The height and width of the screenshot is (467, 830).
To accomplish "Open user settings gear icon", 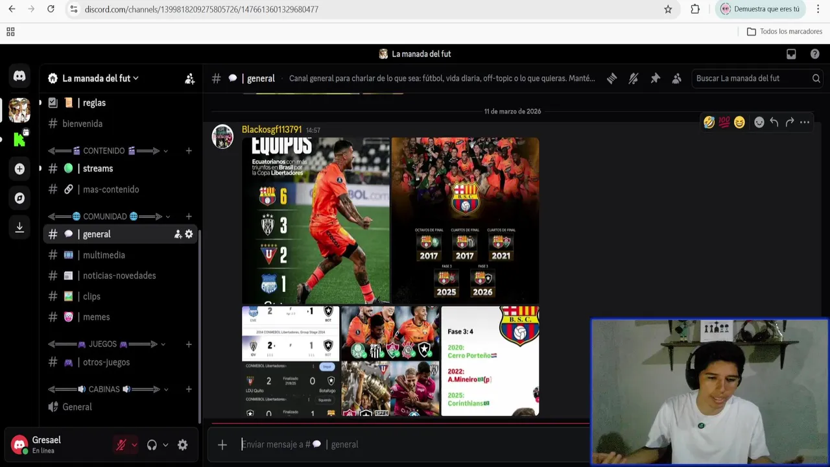I will pyautogui.click(x=183, y=445).
